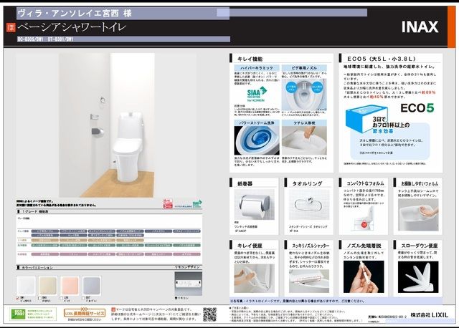
Task: Select the blue-gray color swatch
Action: tap(92, 286)
